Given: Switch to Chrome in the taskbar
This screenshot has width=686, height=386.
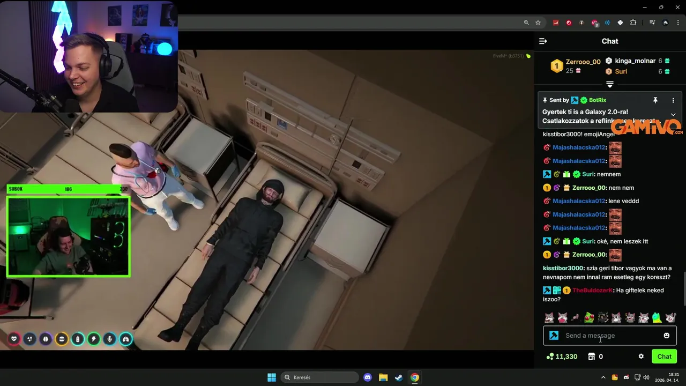Looking at the screenshot, I should (415, 377).
